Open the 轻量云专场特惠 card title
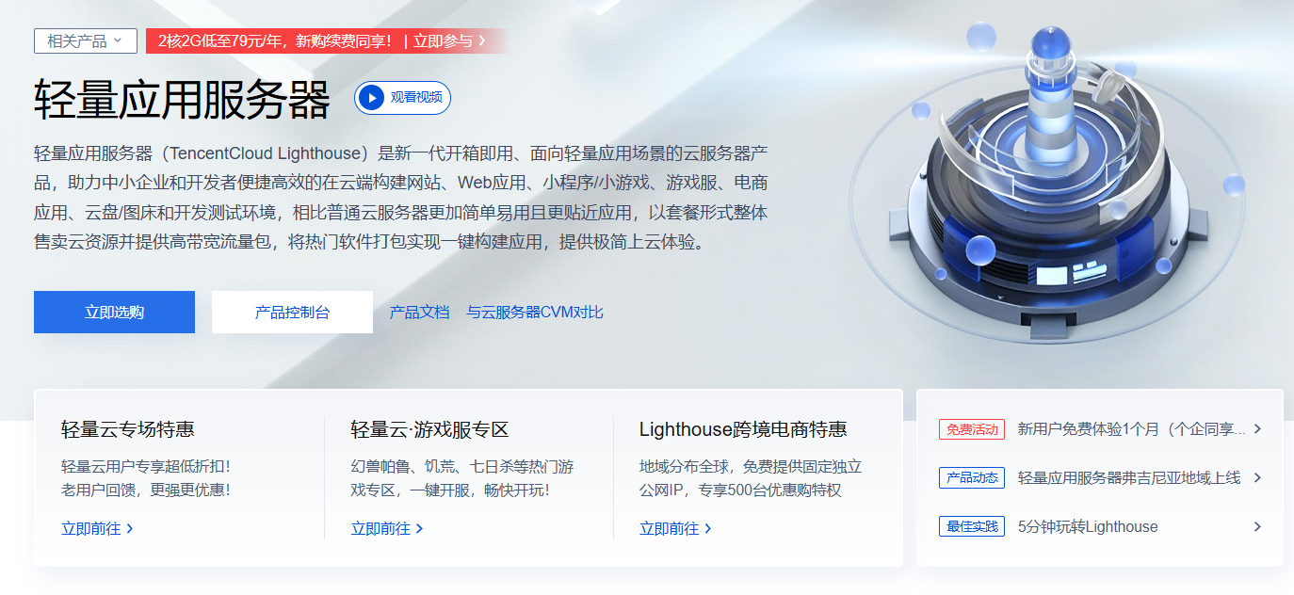 128,429
